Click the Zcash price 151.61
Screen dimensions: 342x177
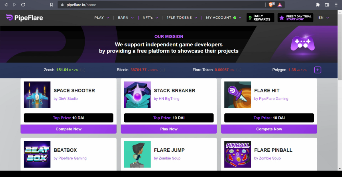pyautogui.click(x=62, y=70)
